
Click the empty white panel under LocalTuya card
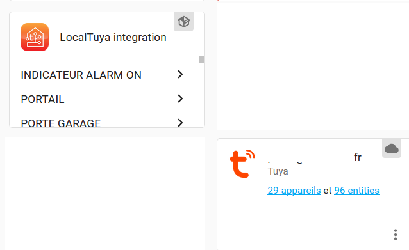(x=105, y=193)
